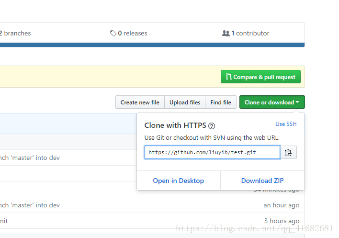Expand the Clone or download dropdown
Screen dimensions: 339x238
272,102
